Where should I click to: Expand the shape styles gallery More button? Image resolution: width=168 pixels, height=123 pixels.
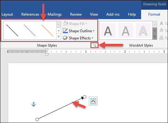coord(59,37)
